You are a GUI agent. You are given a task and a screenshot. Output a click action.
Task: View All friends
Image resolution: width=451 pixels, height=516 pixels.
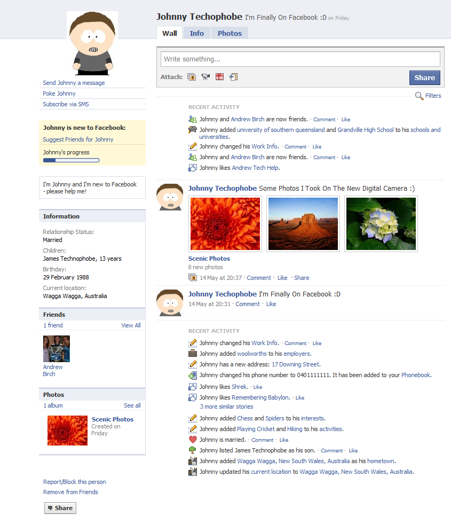[x=131, y=325]
